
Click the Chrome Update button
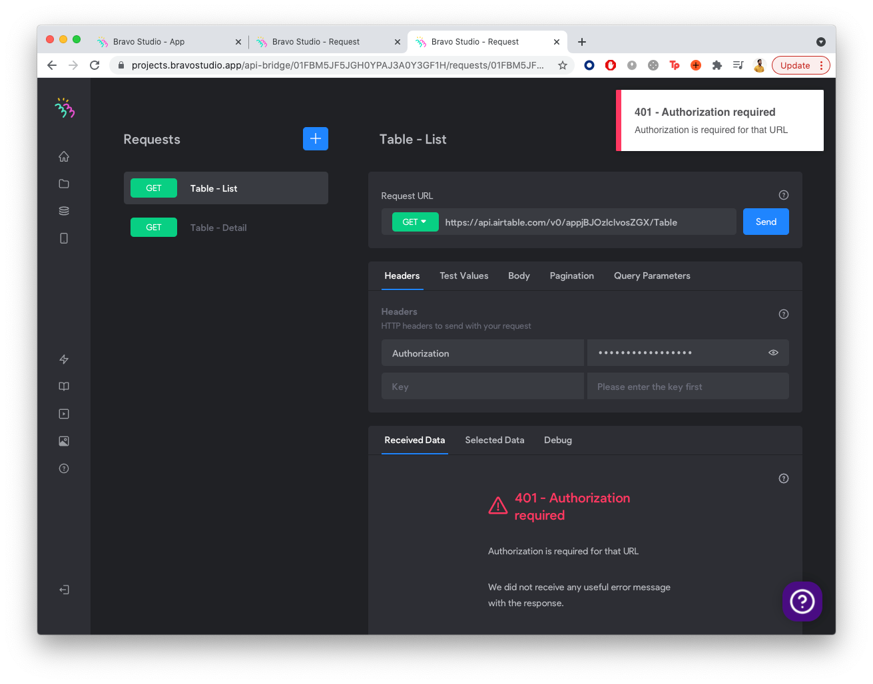[x=801, y=65]
